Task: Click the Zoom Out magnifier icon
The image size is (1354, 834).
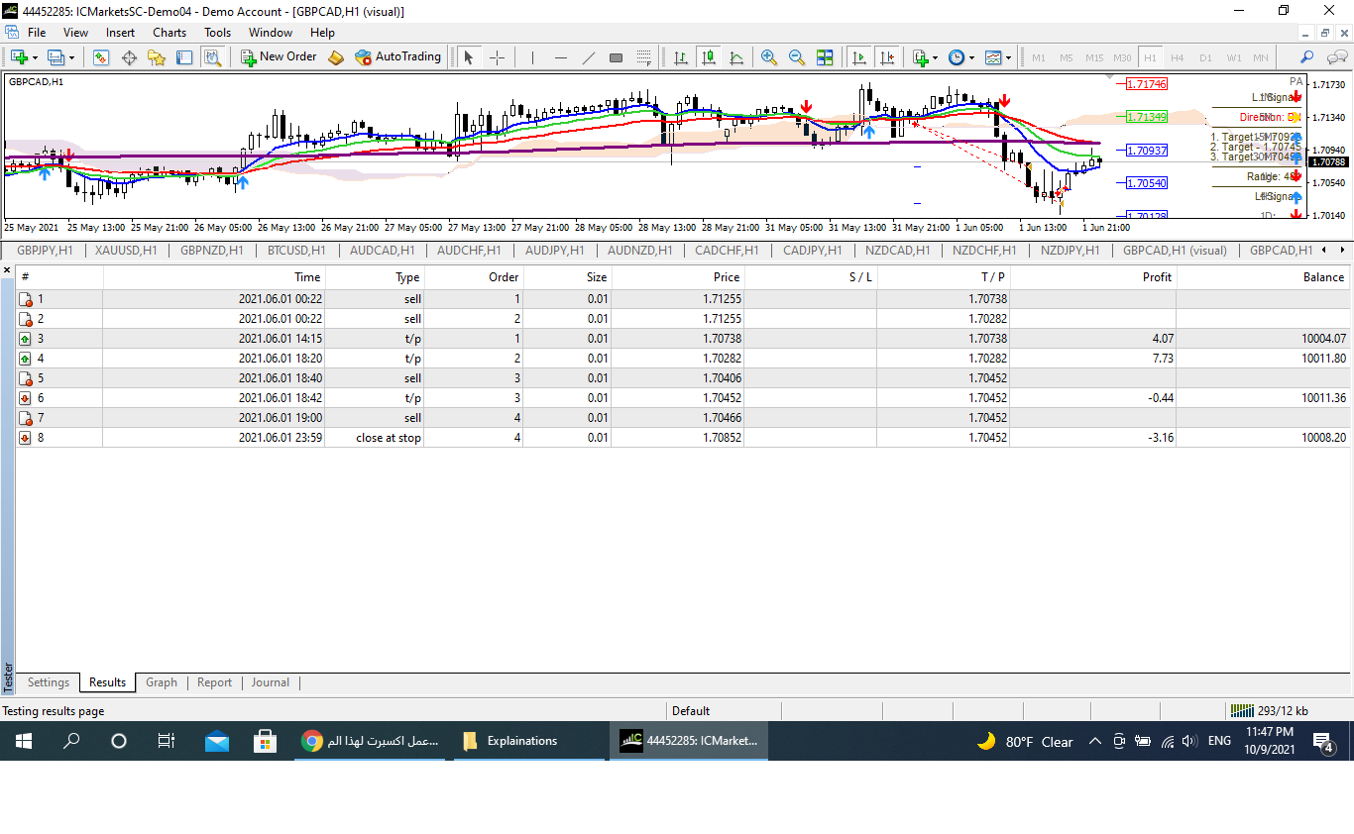Action: (x=796, y=57)
